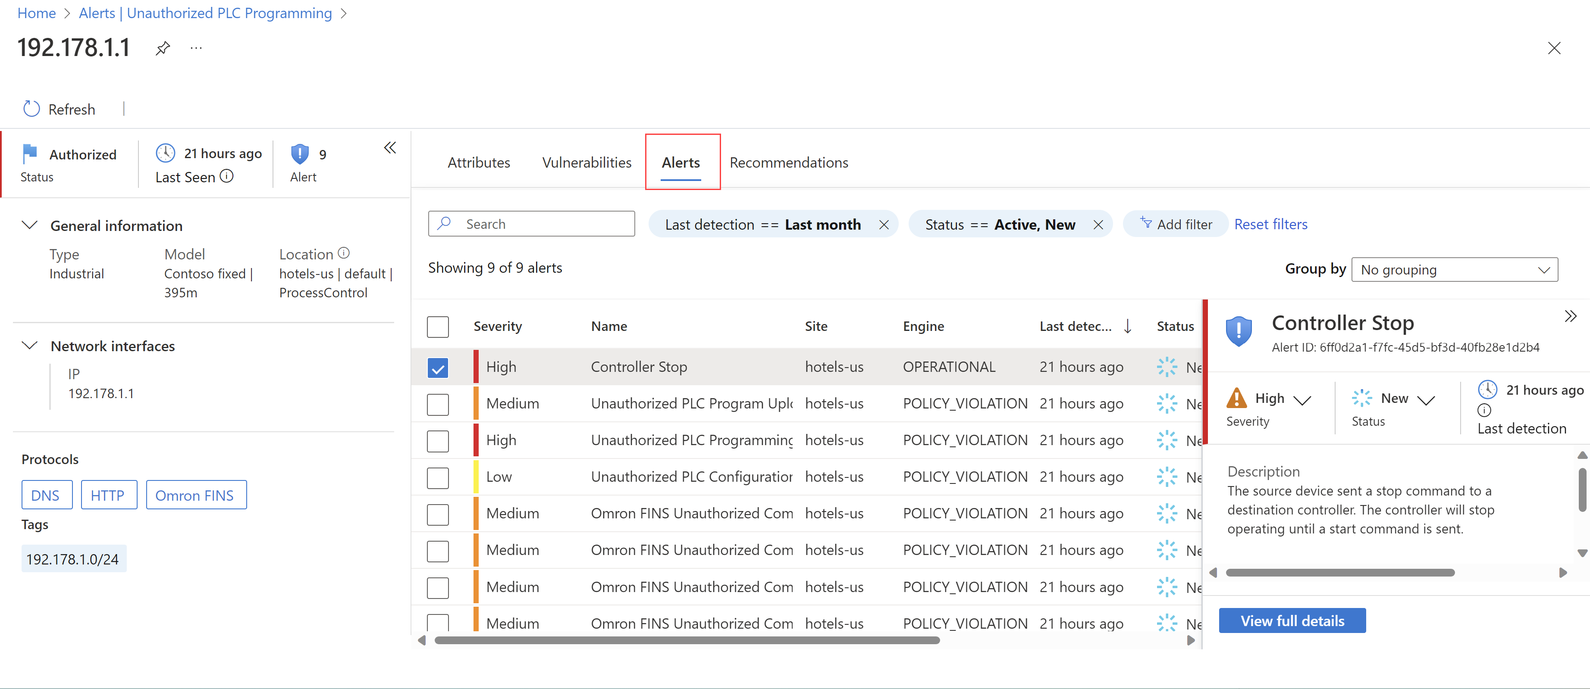Click View full details button
This screenshot has height=689, width=1590.
point(1292,620)
